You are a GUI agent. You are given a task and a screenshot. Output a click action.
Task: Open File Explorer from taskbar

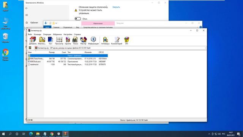tap(38, 134)
